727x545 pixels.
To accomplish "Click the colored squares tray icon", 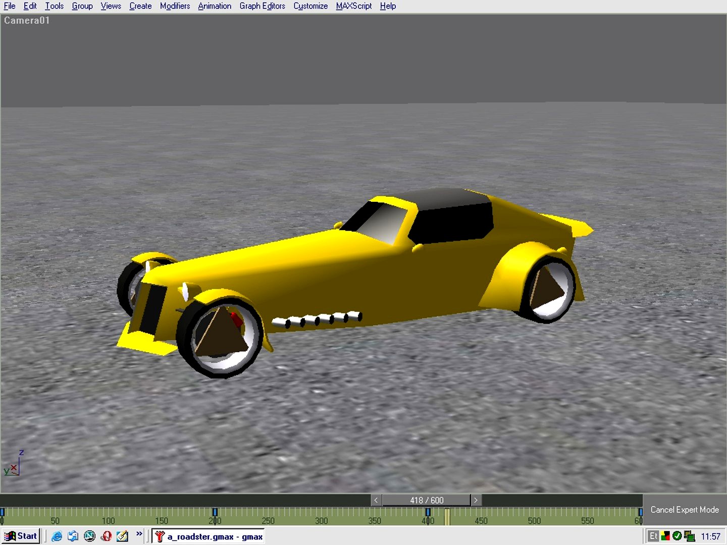I will [665, 536].
